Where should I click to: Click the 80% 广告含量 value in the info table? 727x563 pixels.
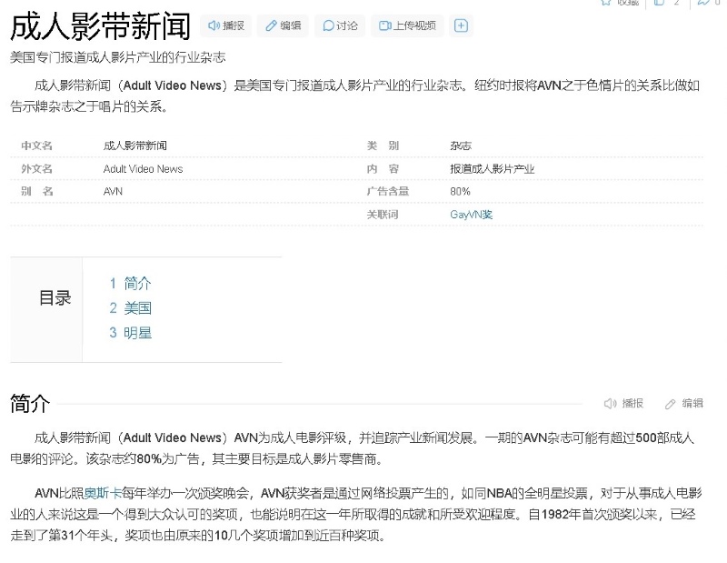click(x=460, y=191)
